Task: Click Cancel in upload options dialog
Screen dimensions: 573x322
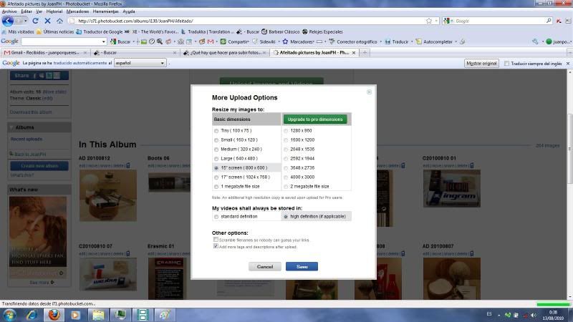Action: pyautogui.click(x=265, y=266)
